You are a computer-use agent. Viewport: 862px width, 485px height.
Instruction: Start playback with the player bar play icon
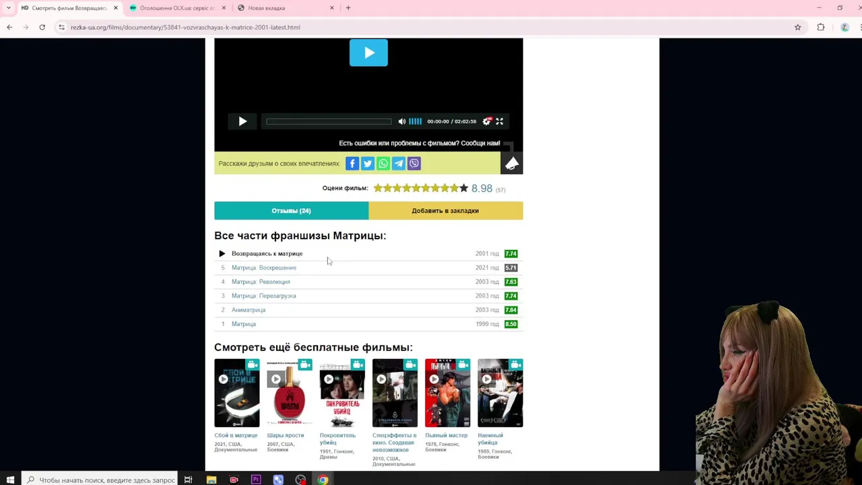click(x=242, y=121)
